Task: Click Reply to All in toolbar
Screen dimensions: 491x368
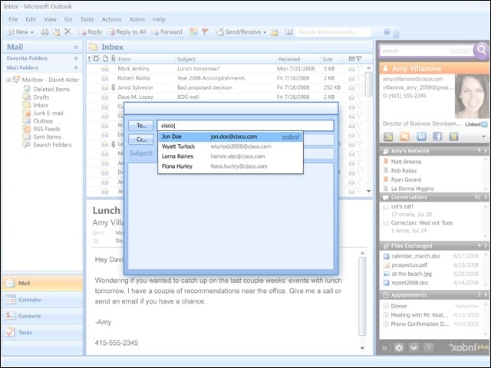Action: click(127, 31)
